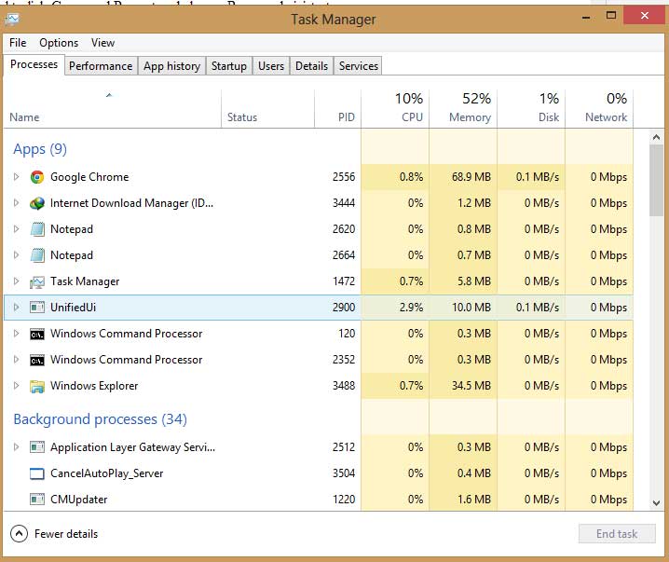This screenshot has height=562, width=669.
Task: Expand the Notepad entry with PID 2664
Action: (16, 255)
